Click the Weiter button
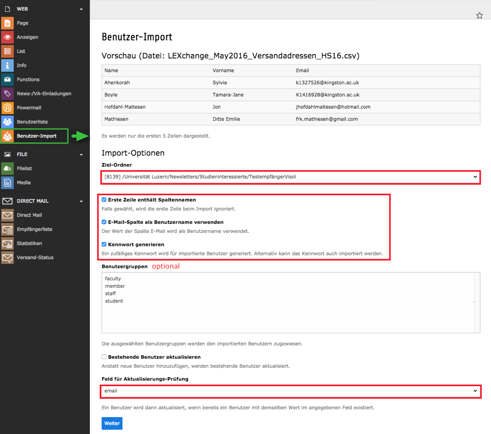 pos(112,423)
